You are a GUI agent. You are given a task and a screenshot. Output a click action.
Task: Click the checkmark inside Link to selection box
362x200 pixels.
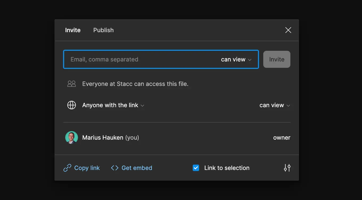click(x=196, y=168)
